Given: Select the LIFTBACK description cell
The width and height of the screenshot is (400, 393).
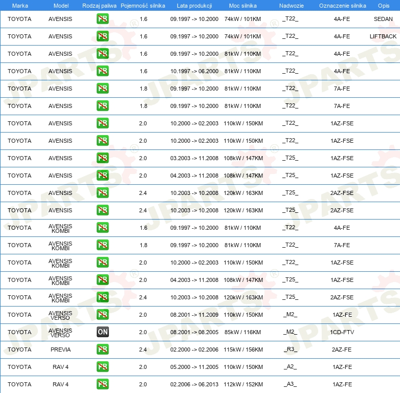Looking at the screenshot, I should pyautogui.click(x=383, y=36).
